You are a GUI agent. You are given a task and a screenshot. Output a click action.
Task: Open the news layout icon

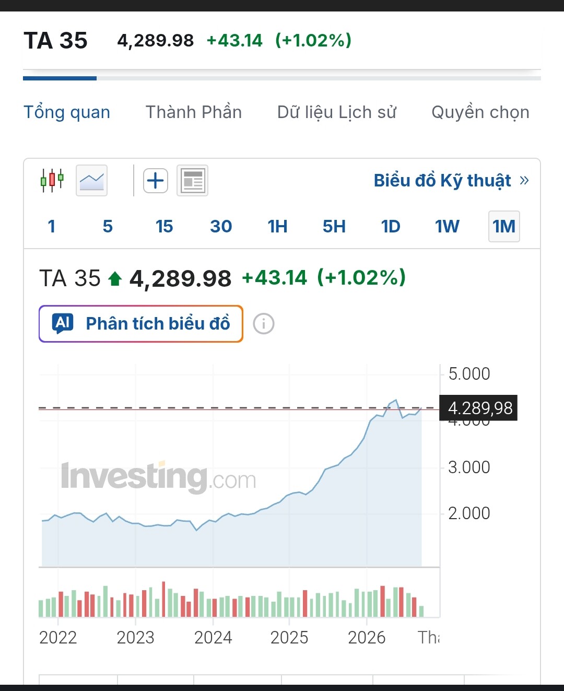point(192,181)
